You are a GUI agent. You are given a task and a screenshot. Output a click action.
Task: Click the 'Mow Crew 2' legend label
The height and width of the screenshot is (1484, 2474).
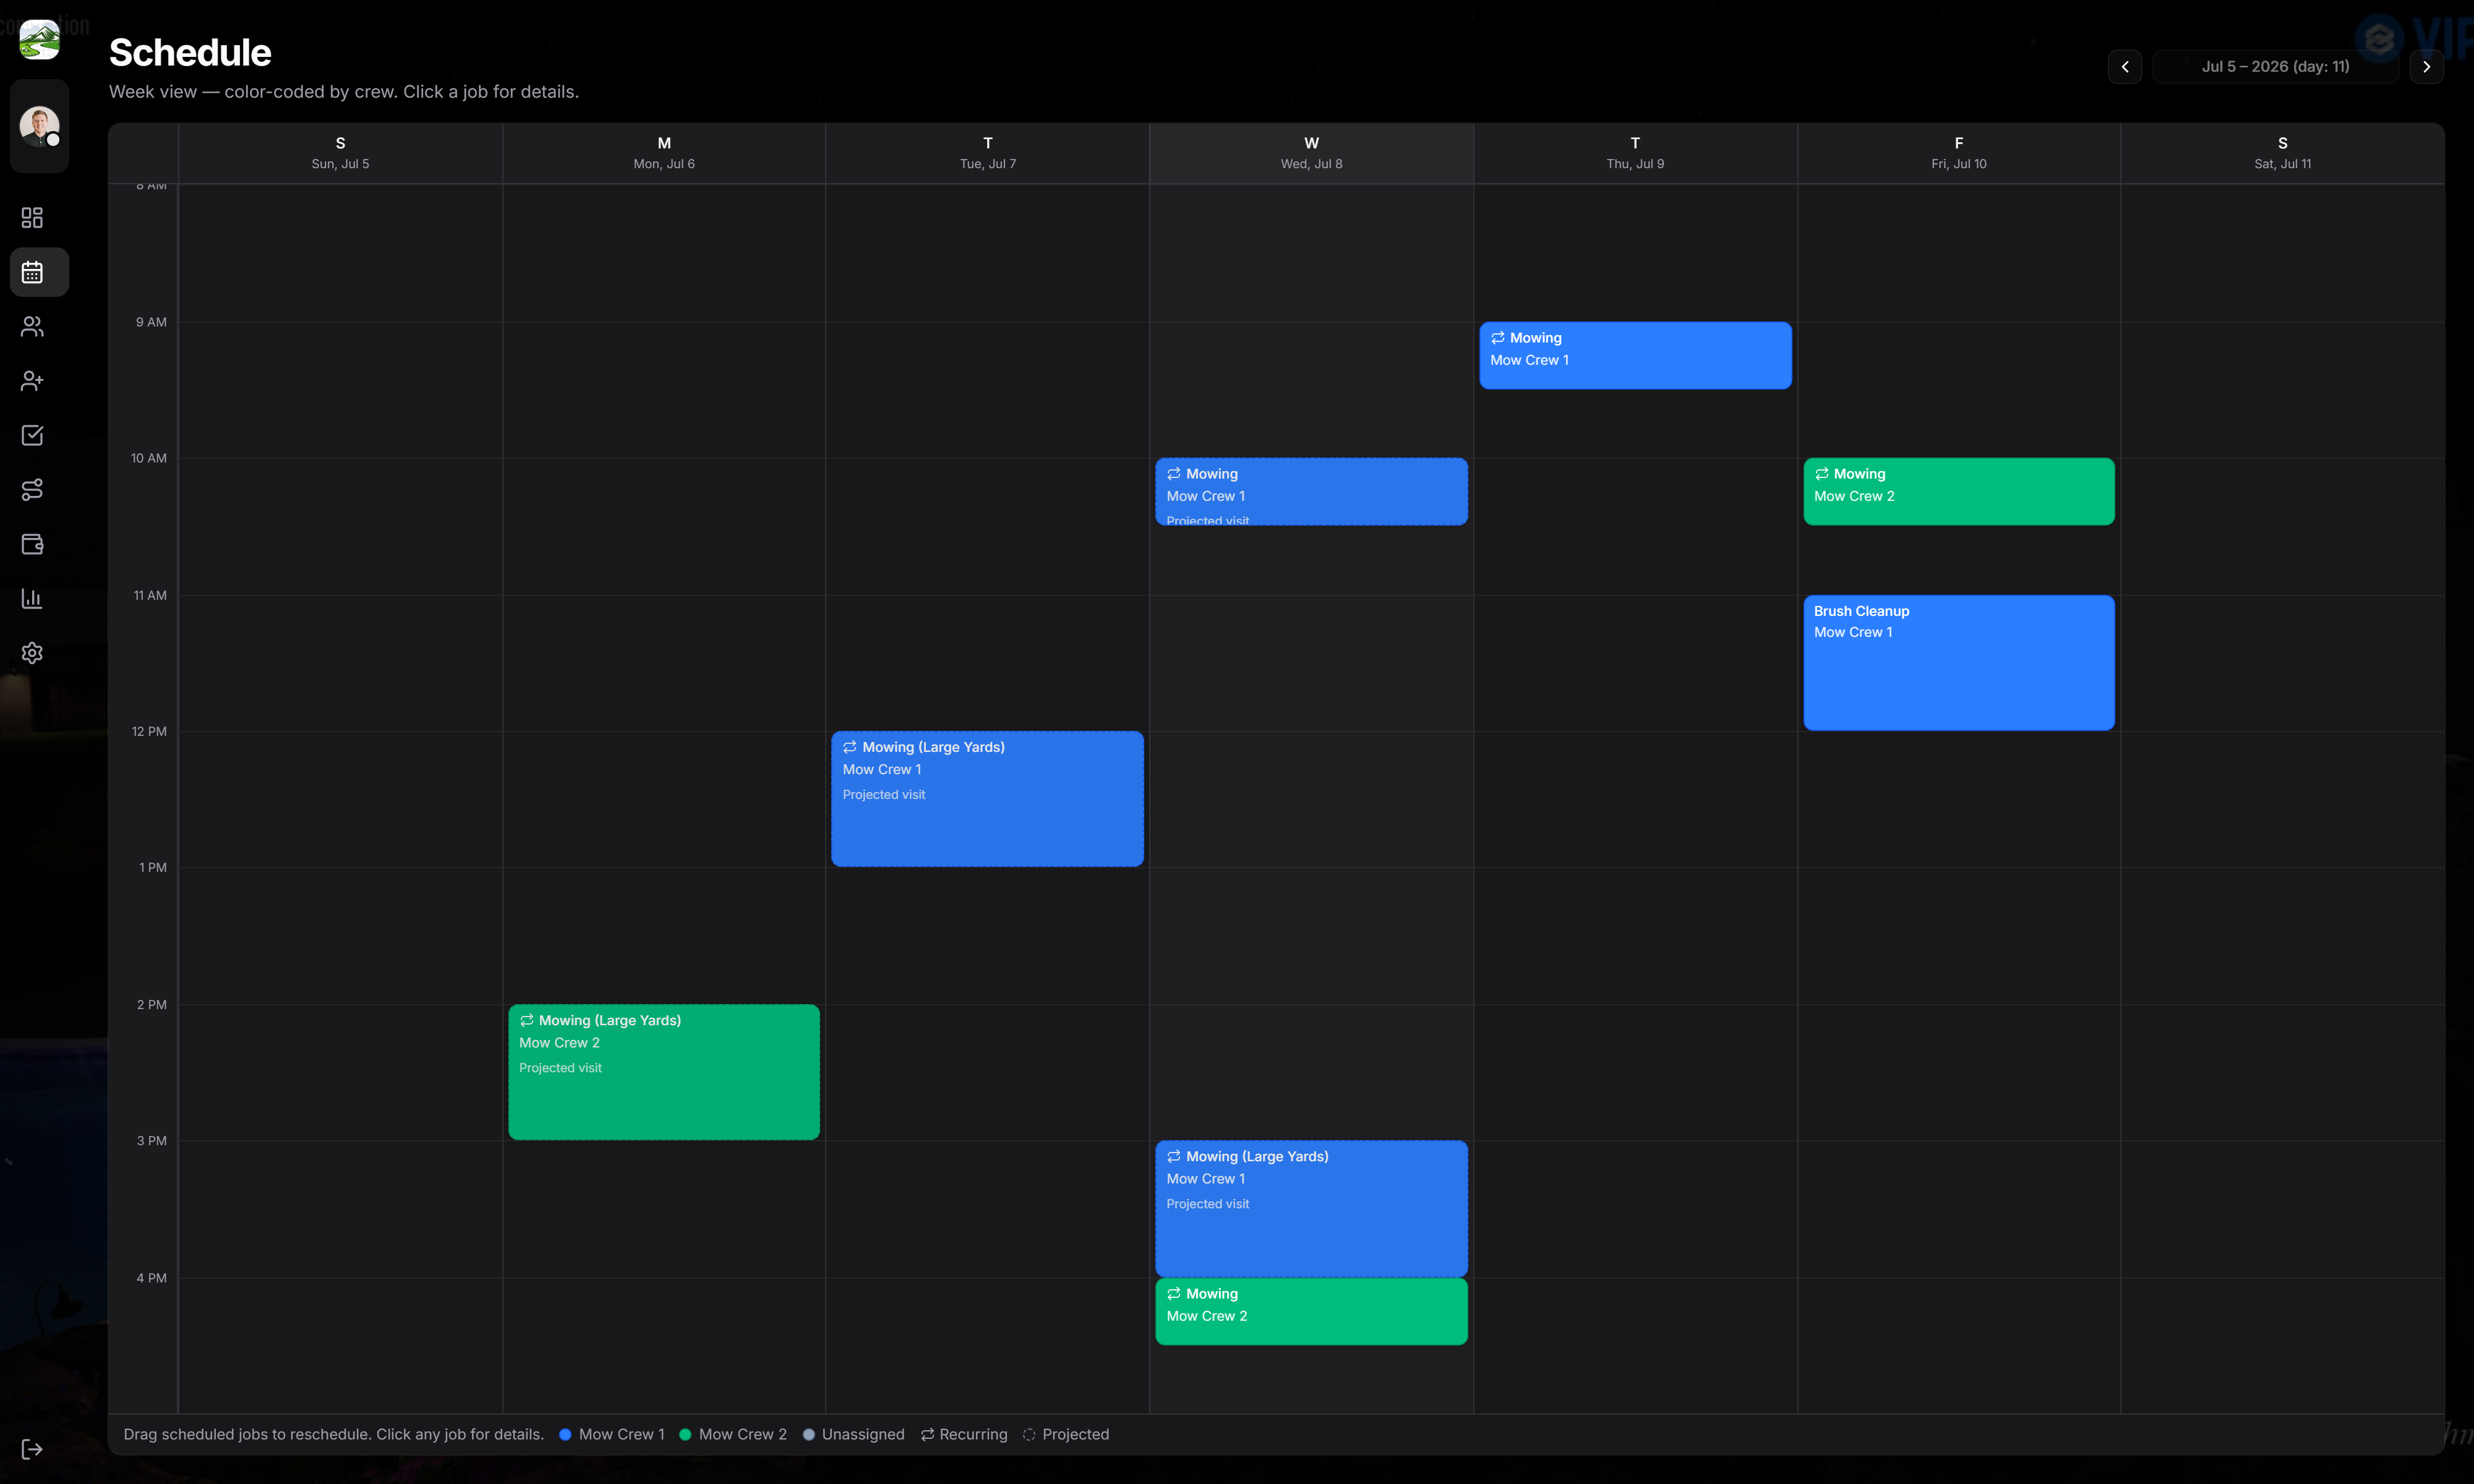point(742,1434)
